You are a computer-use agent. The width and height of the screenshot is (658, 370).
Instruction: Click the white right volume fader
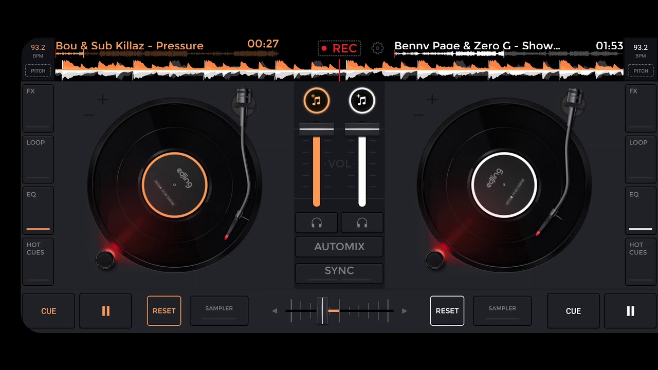[362, 129]
